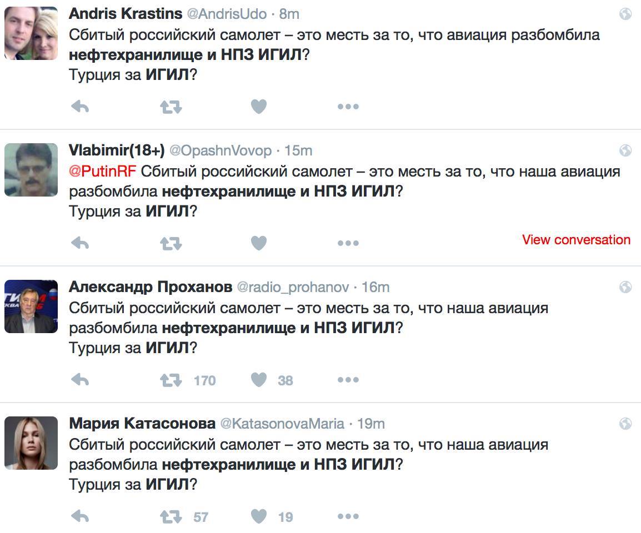Open the @PutinRF mention link

coord(102,171)
